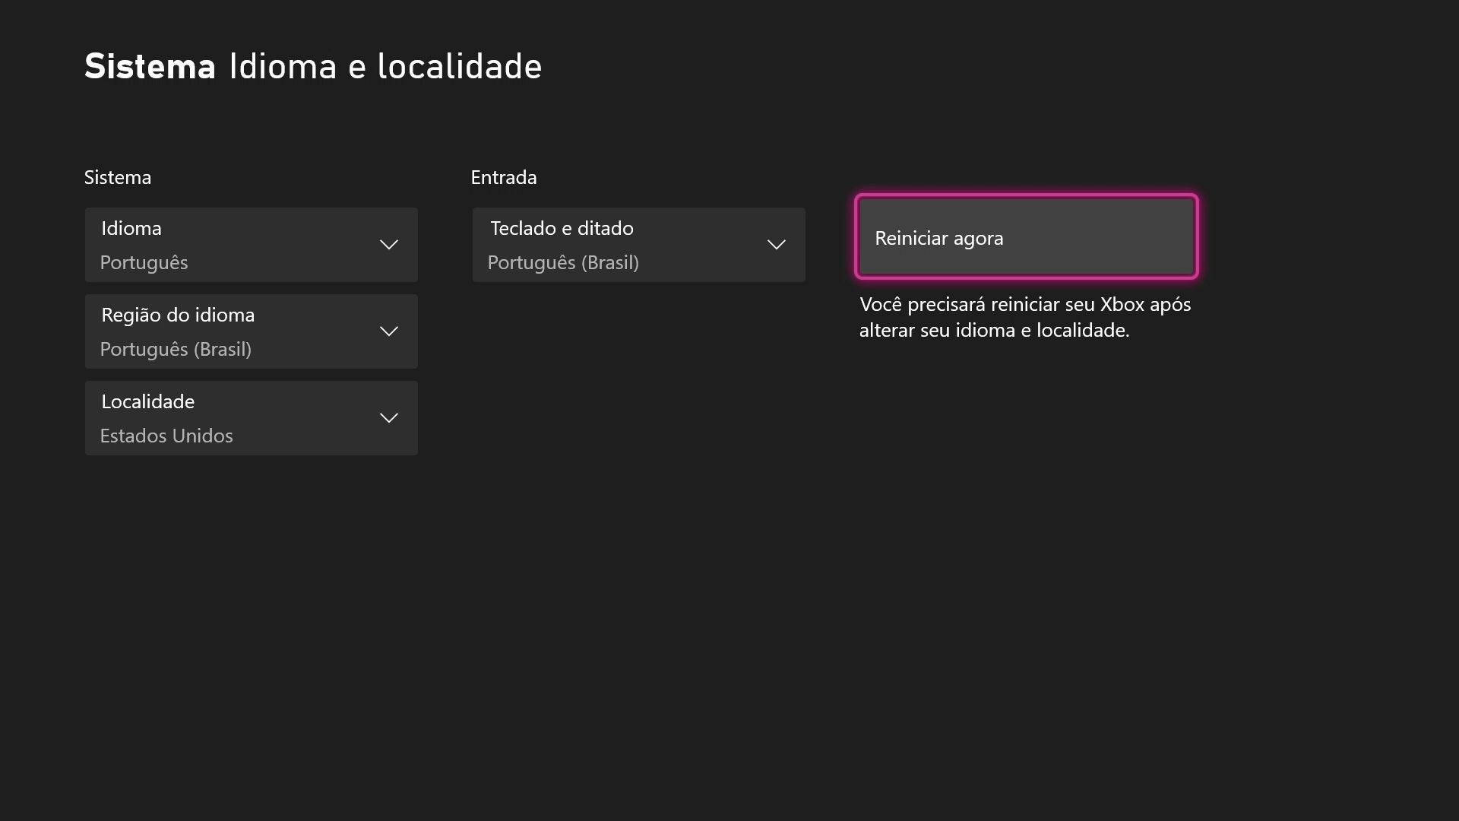Screen dimensions: 1459x821
Task: Click the Português value under Idioma
Action: click(x=144, y=263)
